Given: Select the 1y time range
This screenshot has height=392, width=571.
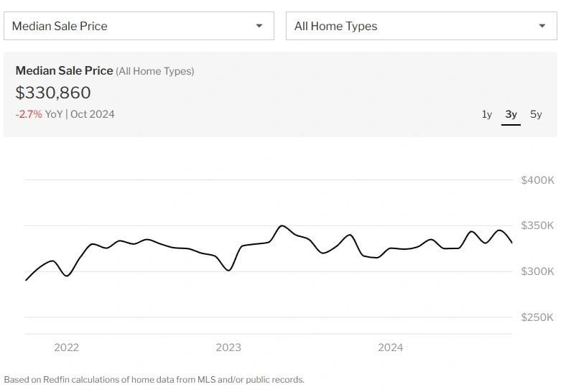Looking at the screenshot, I should (487, 114).
